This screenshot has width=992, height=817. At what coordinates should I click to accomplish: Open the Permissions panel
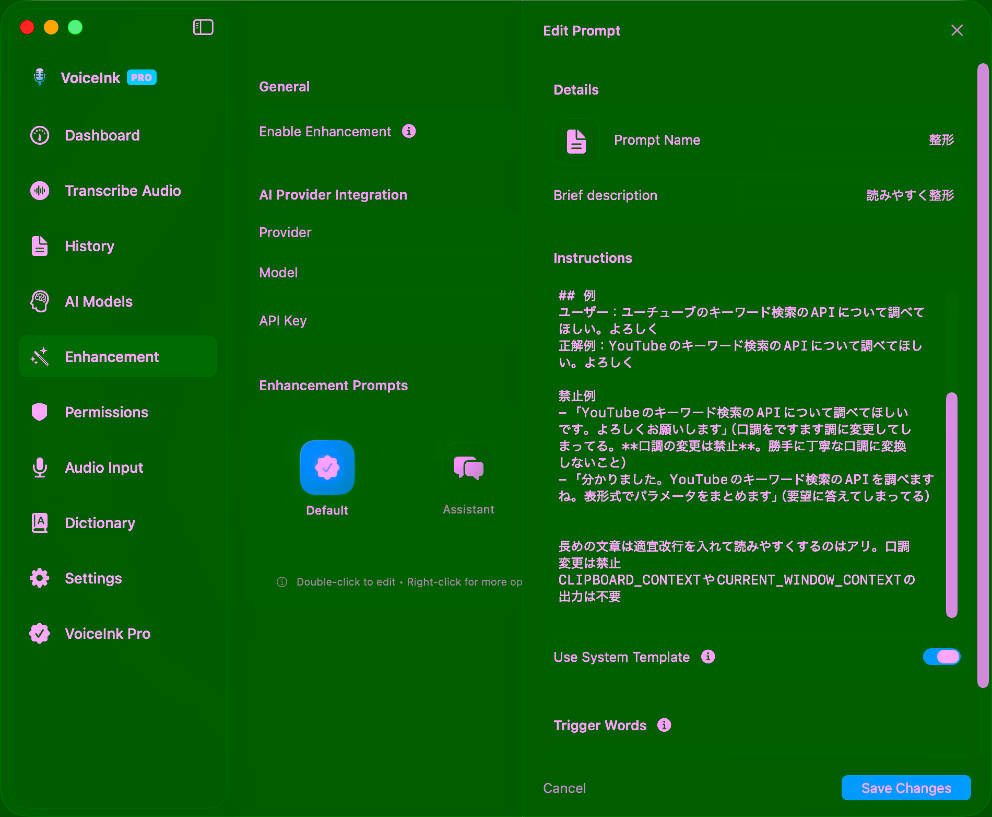(107, 412)
